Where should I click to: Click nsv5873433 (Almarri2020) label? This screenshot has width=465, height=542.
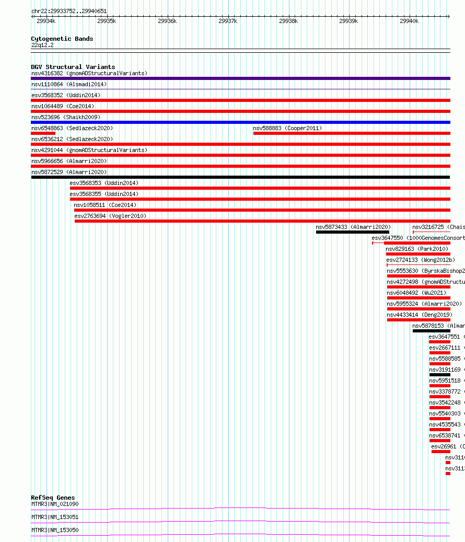[353, 227]
